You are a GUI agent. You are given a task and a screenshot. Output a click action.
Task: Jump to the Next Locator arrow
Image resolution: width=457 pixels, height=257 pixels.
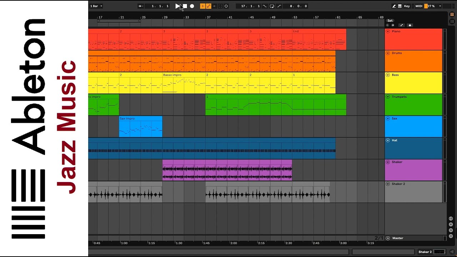click(393, 25)
